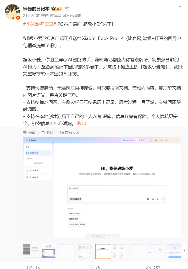Select the first dark gray thumbnail
Viewport: 188px width, 269px height.
(31, 251)
